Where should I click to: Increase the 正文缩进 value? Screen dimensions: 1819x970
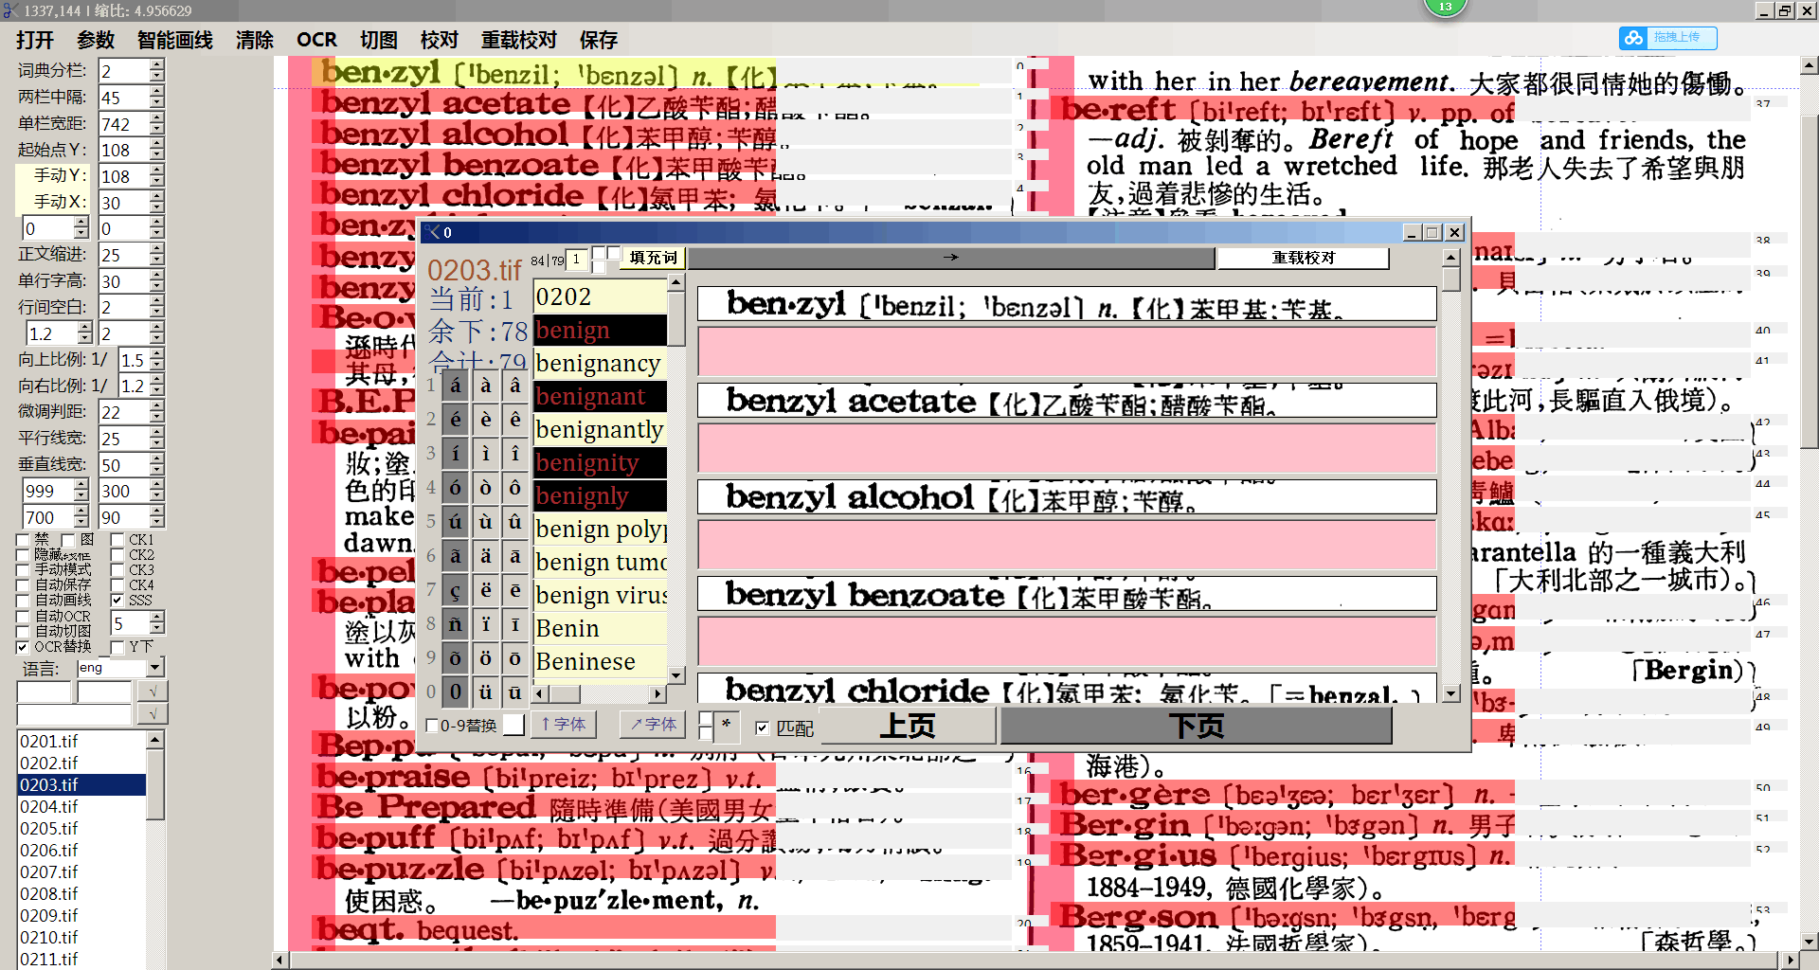(157, 249)
